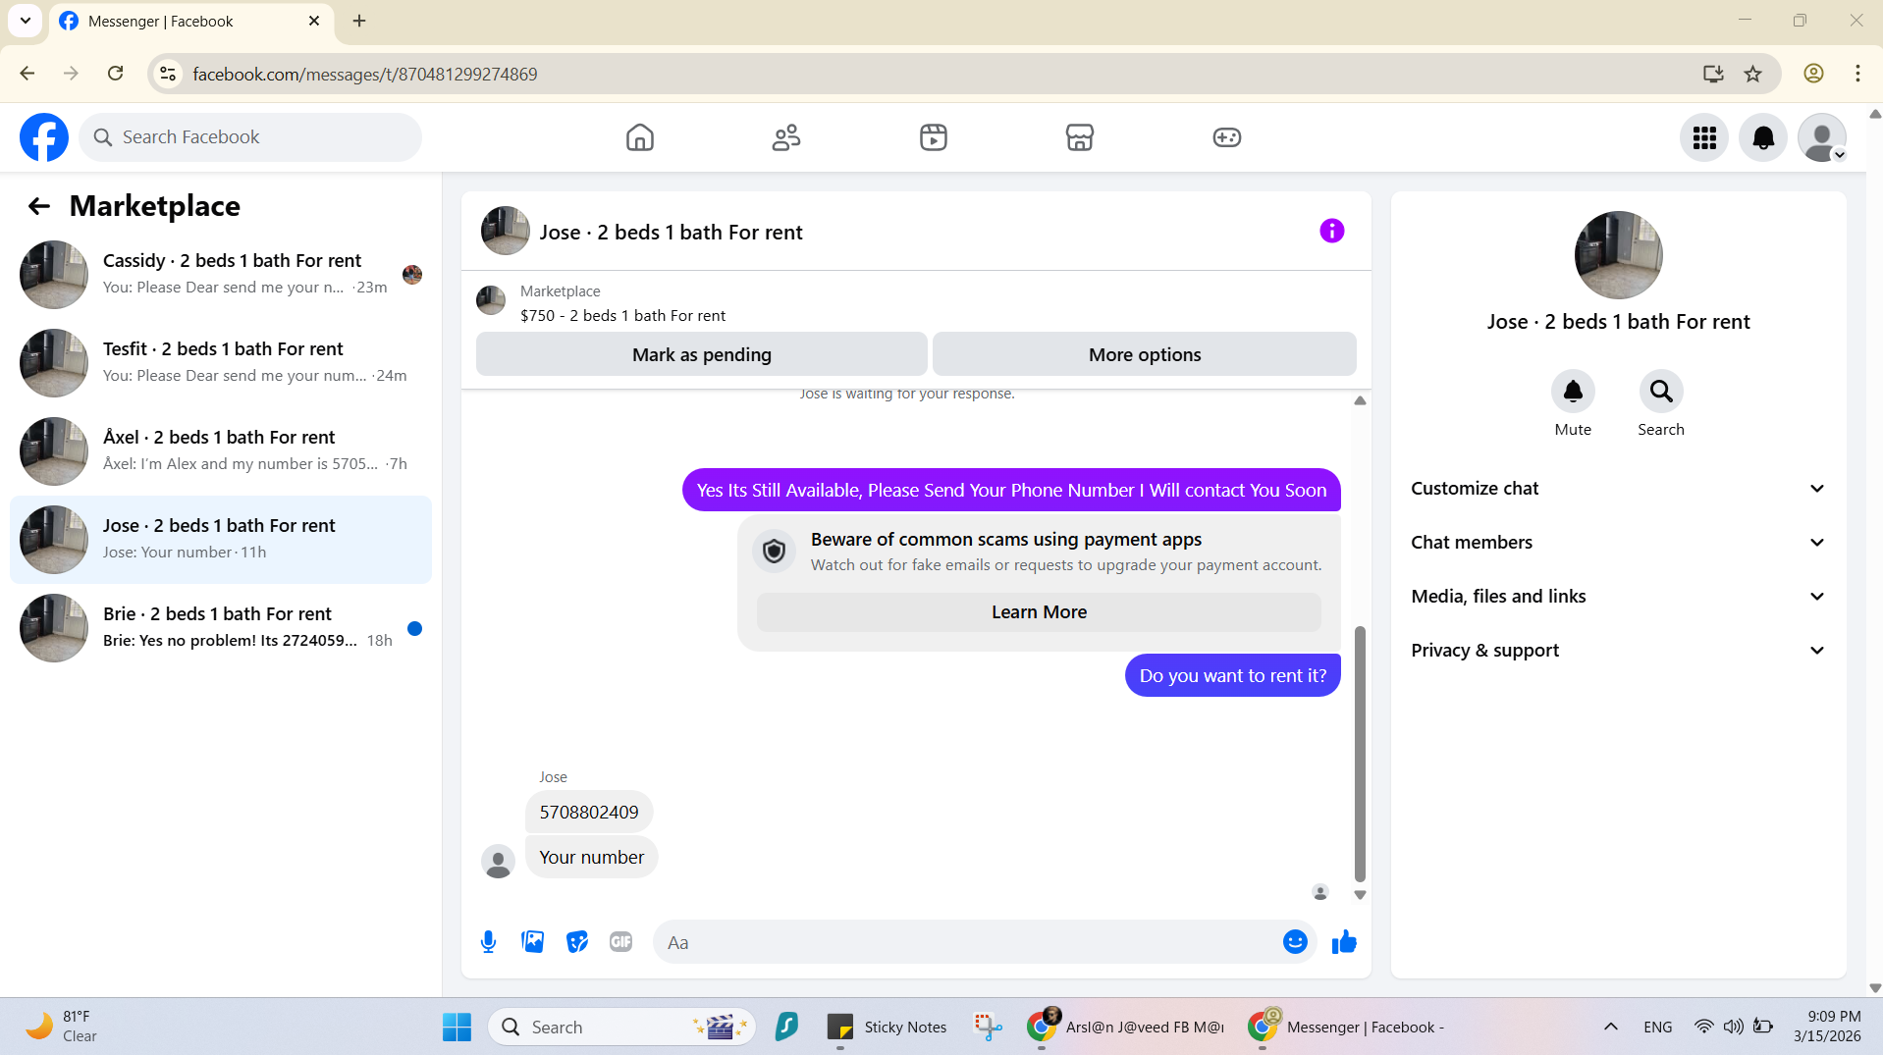Viewport: 1883px width, 1055px height.
Task: Open the Facebook menu grid icon
Action: click(1704, 137)
